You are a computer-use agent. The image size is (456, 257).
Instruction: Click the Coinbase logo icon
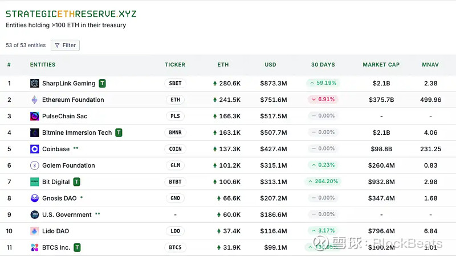(35, 150)
